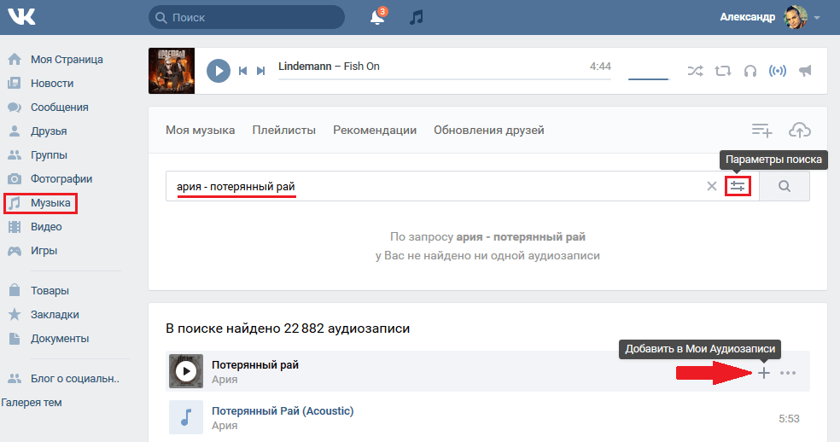Click artist Ария under Acoustic track

[225, 426]
